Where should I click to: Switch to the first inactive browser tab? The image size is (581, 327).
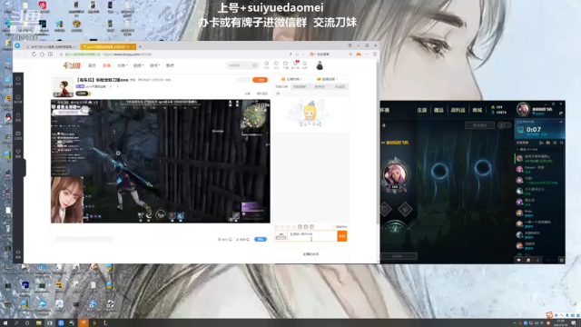coord(52,47)
